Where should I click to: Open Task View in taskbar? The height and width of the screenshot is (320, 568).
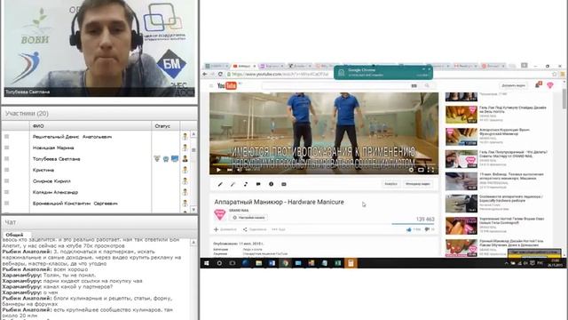[x=233, y=263]
